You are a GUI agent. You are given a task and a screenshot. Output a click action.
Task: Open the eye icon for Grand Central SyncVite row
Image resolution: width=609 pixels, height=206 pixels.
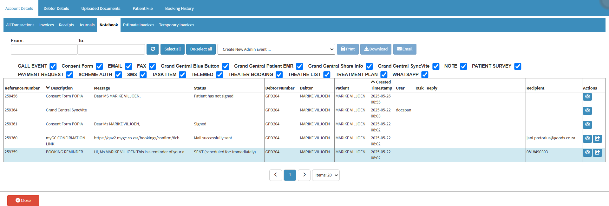tap(587, 111)
